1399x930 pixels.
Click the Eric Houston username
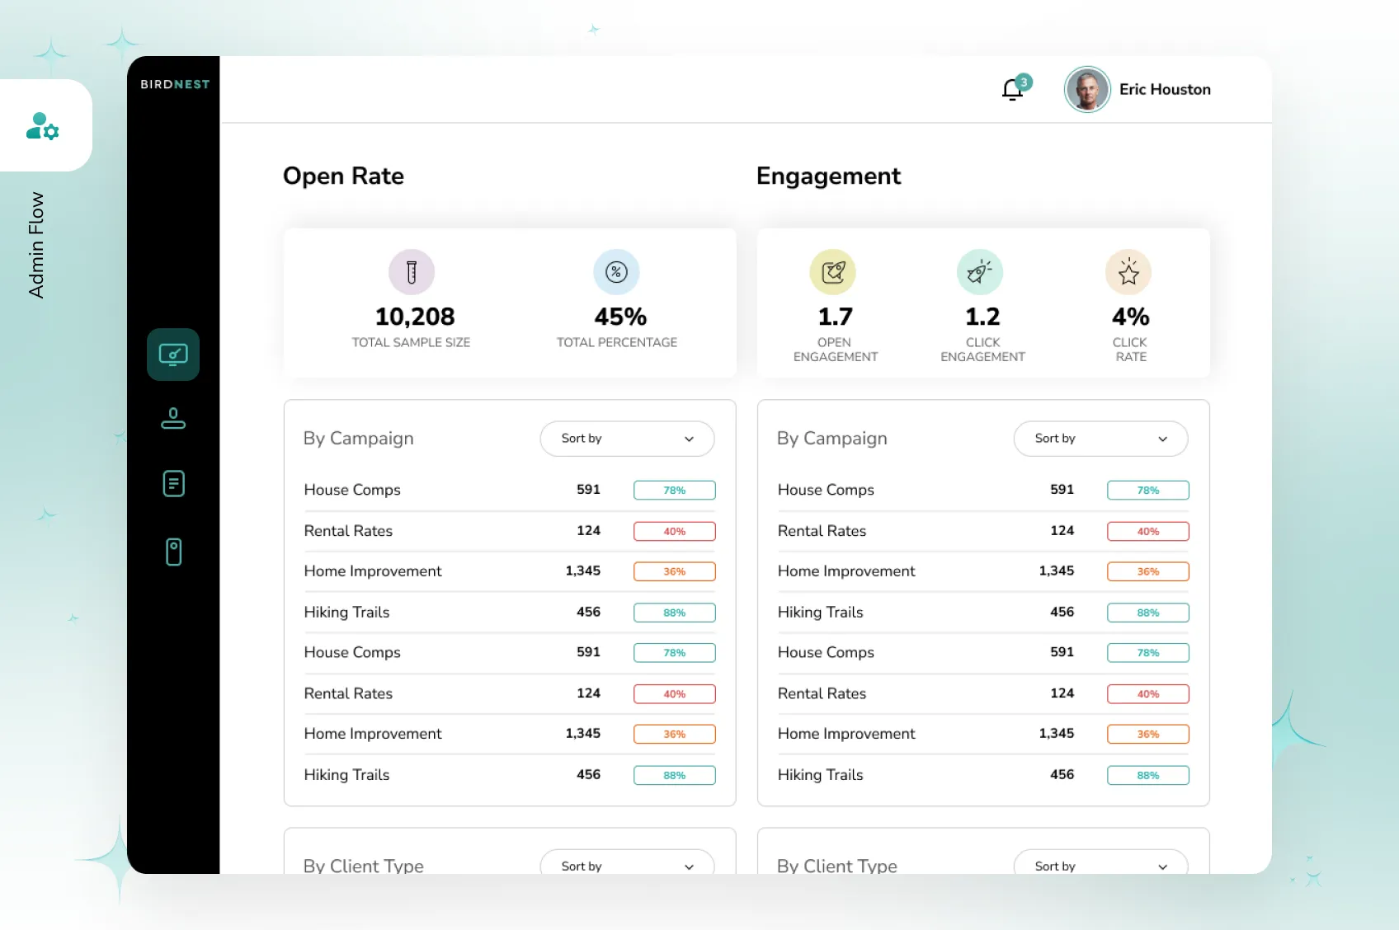1165,90
